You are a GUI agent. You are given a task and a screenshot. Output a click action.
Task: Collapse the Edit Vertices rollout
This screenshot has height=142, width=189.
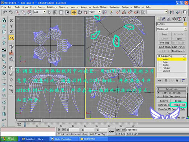pos(171,96)
